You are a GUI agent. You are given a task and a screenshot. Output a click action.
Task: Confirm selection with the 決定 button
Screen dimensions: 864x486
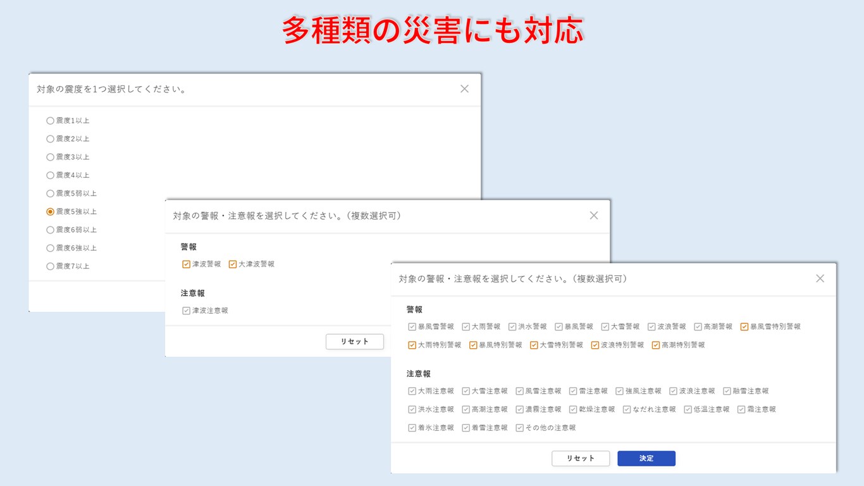pyautogui.click(x=646, y=458)
